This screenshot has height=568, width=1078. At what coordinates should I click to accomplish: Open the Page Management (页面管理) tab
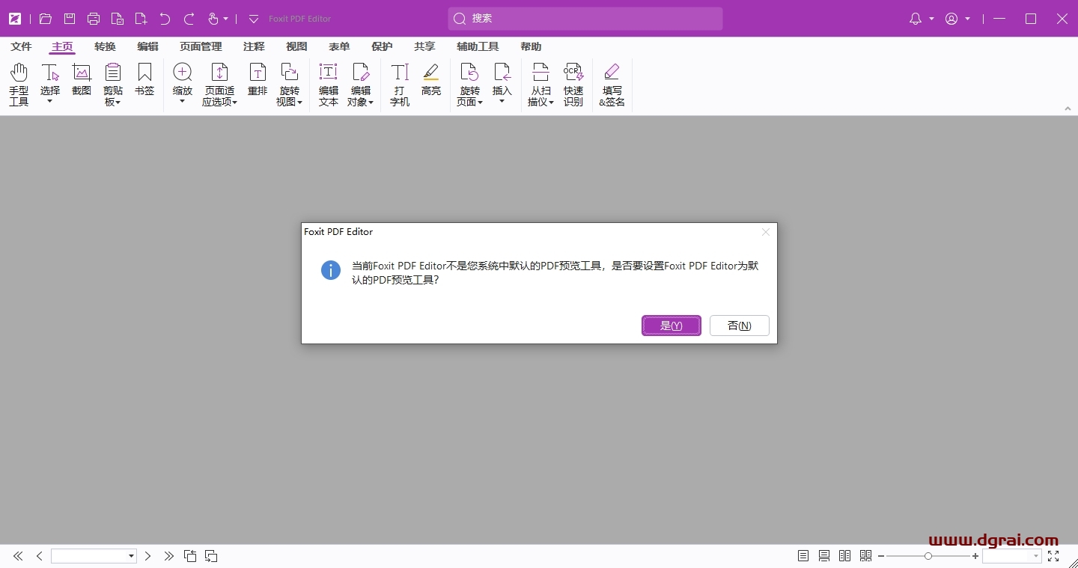coord(200,46)
